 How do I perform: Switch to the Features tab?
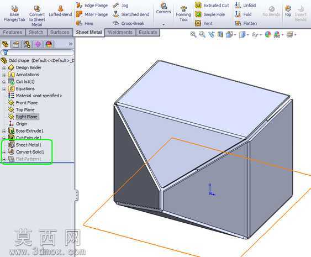point(13,33)
